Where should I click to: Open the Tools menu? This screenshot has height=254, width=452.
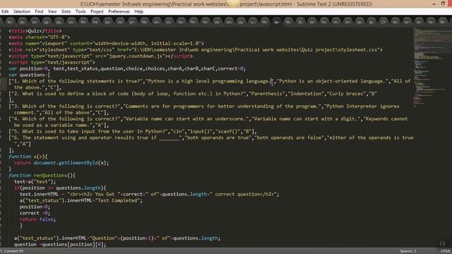[81, 11]
